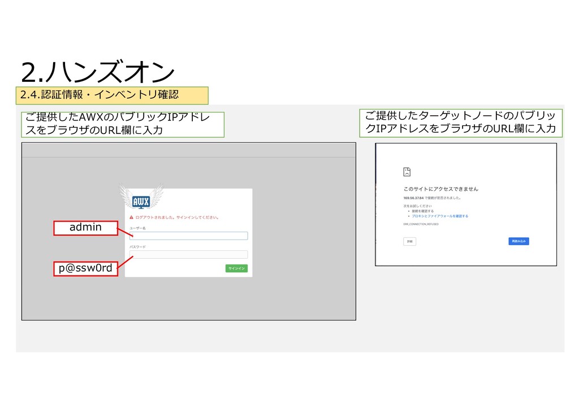This screenshot has height=409, width=579.
Task: Focus the ユーザー名 input field
Action: pos(188,236)
